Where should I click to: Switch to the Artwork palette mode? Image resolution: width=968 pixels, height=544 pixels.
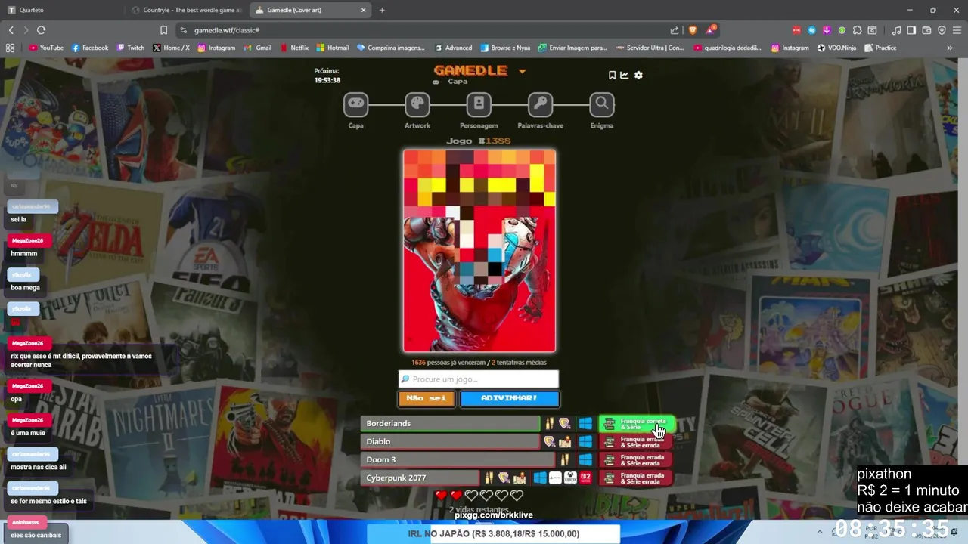tap(417, 104)
